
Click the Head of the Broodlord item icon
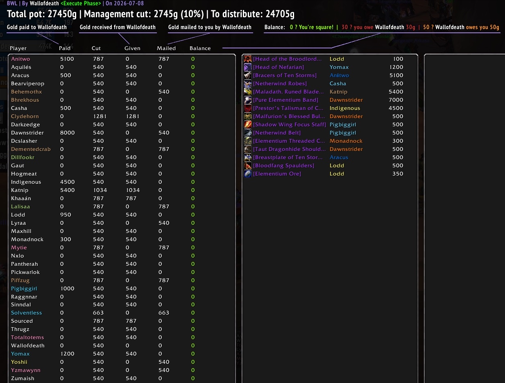[248, 59]
